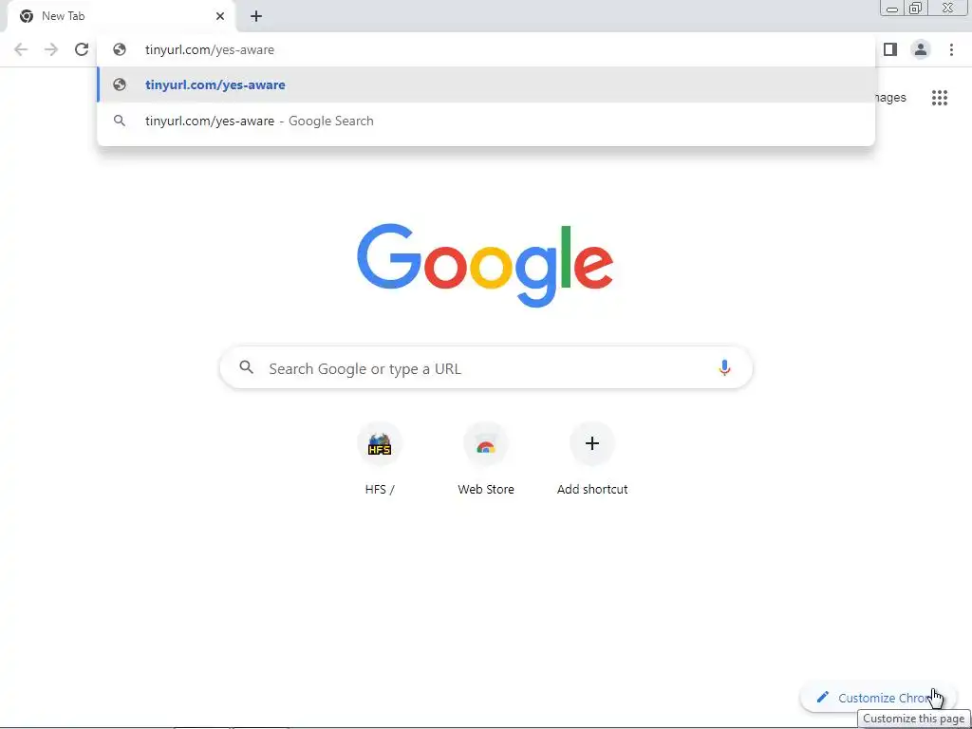Open the Web Store shortcut
The image size is (972, 729).
486,444
